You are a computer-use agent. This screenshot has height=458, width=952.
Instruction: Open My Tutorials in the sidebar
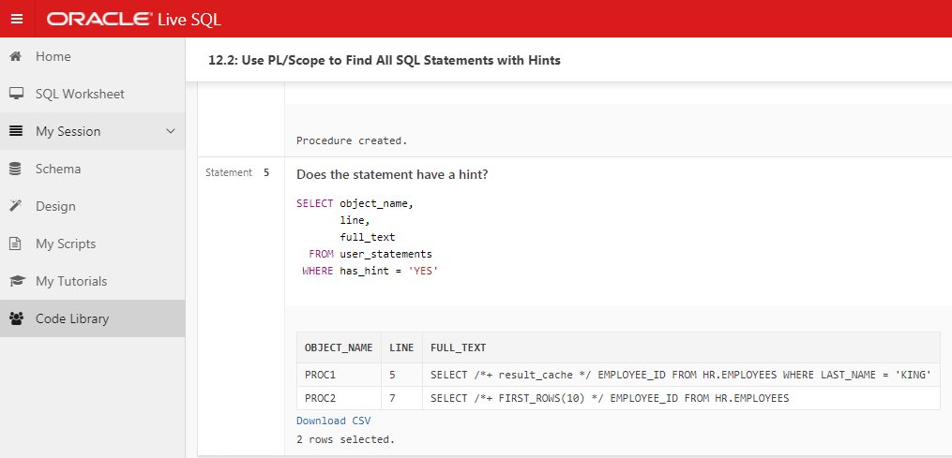pos(92,281)
